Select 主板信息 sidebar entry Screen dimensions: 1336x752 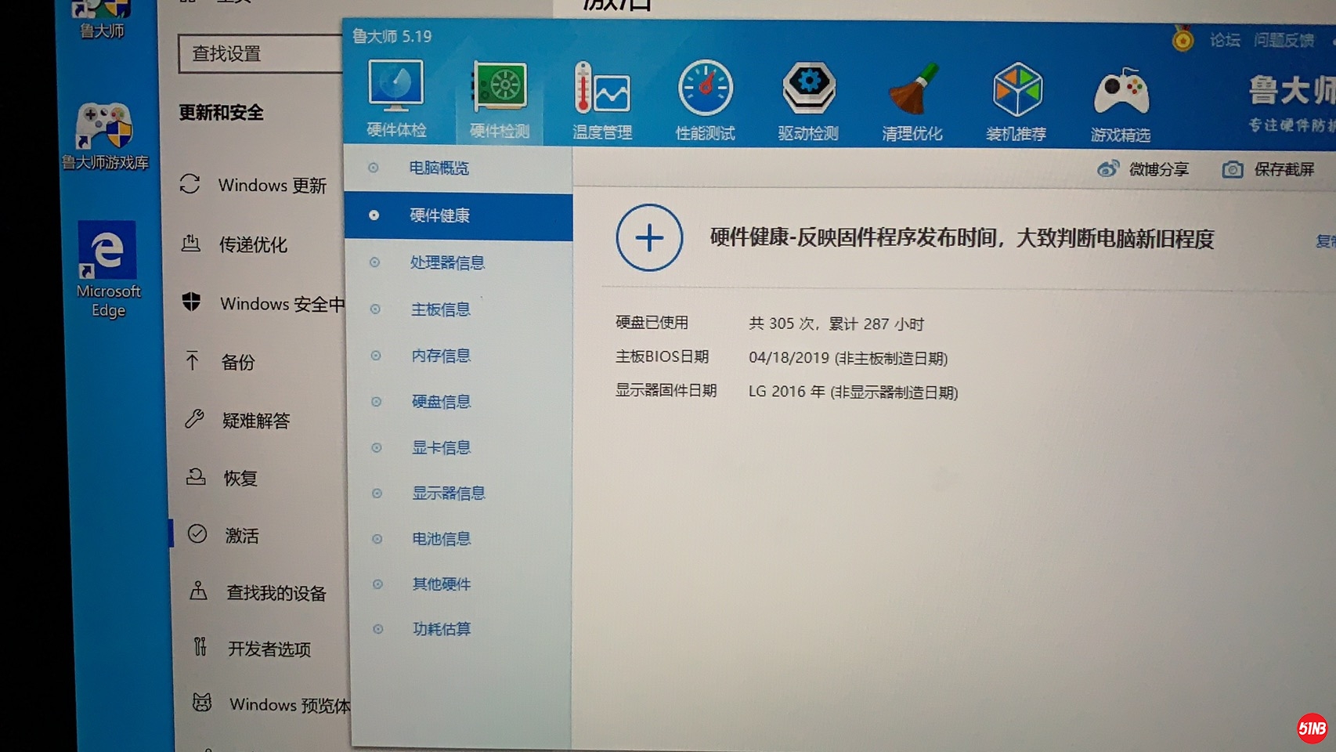440,309
